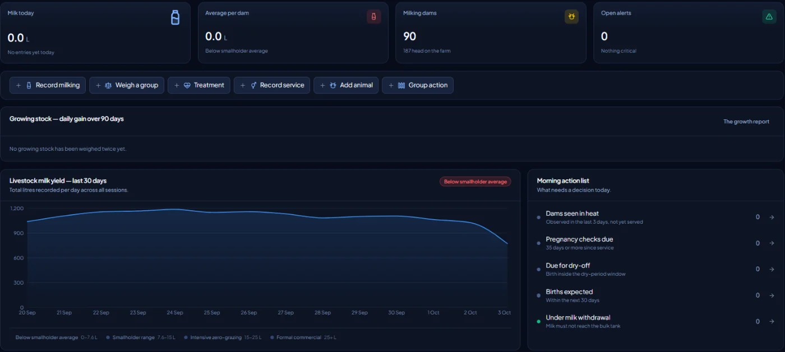
Task: Click the scale icon on Weigh a group
Action: (108, 85)
